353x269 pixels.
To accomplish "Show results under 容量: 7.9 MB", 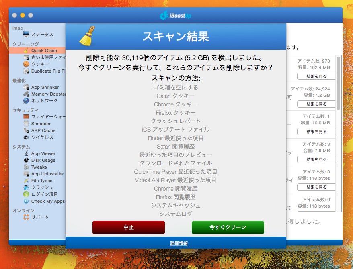I will click(316, 159).
